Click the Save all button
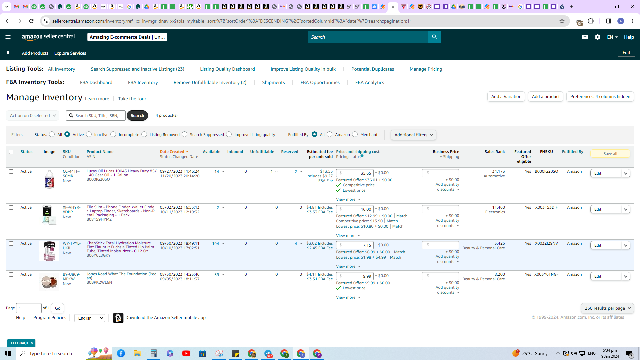The width and height of the screenshot is (640, 360). 610,154
